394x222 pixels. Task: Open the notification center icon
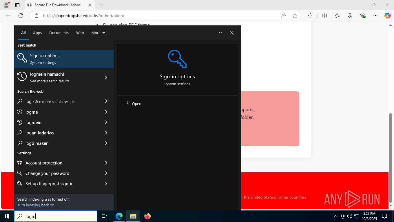[384, 216]
